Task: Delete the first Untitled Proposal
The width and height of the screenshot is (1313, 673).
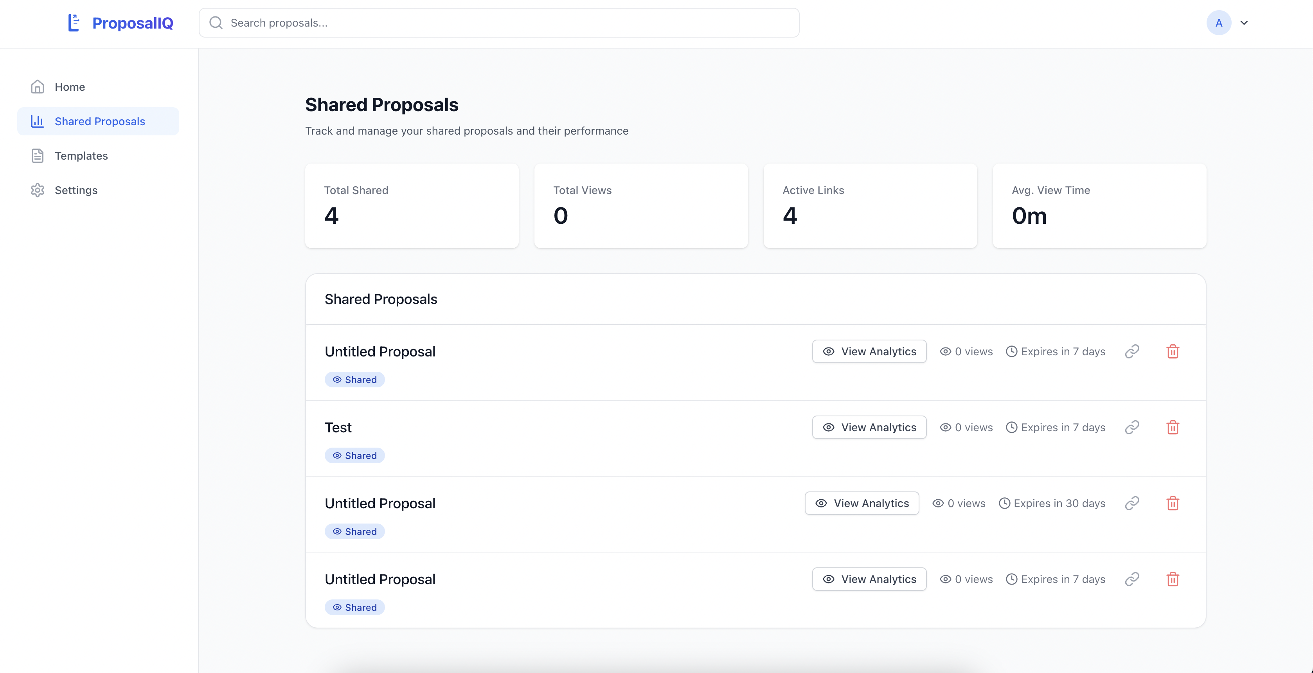Action: (1172, 351)
